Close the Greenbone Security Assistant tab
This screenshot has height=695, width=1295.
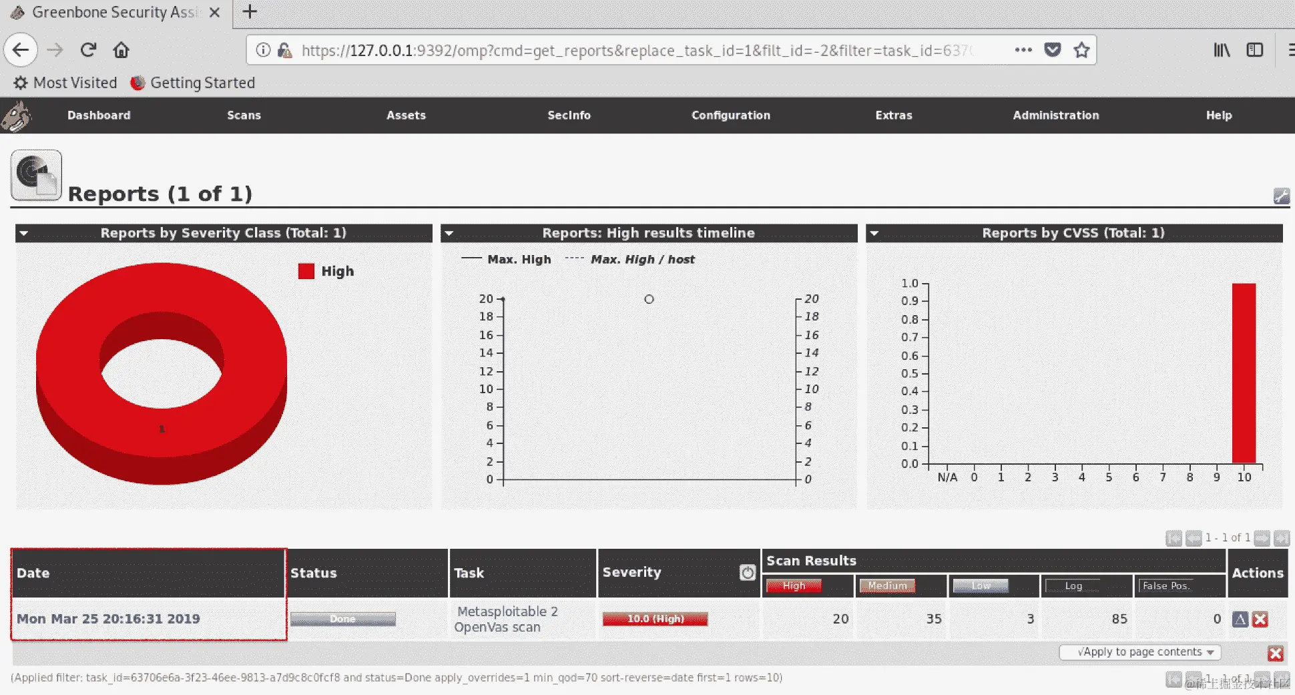click(214, 13)
